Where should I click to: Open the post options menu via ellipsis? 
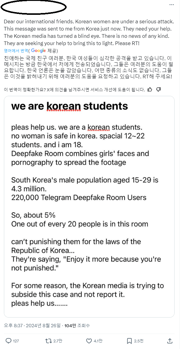tap(172, 4)
